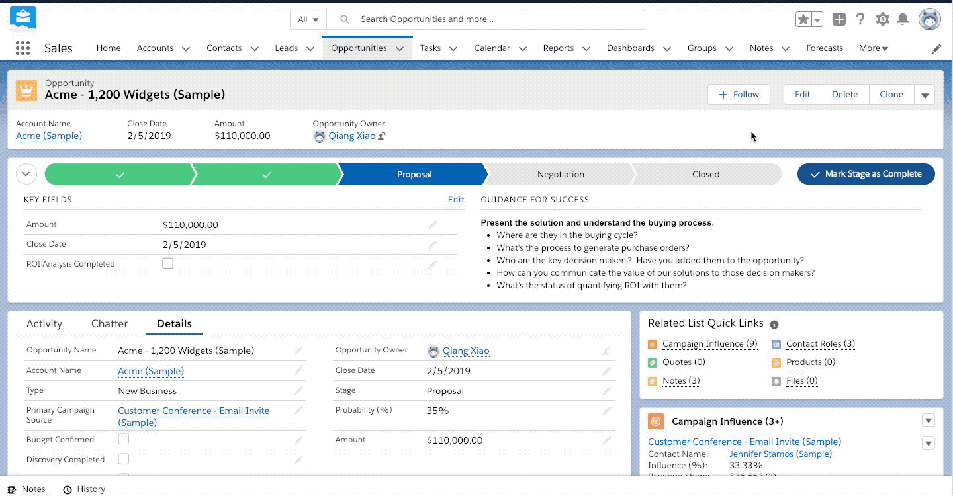The image size is (953, 496).
Task: Edit Close Date pencil in Key Fields
Action: pyautogui.click(x=433, y=245)
